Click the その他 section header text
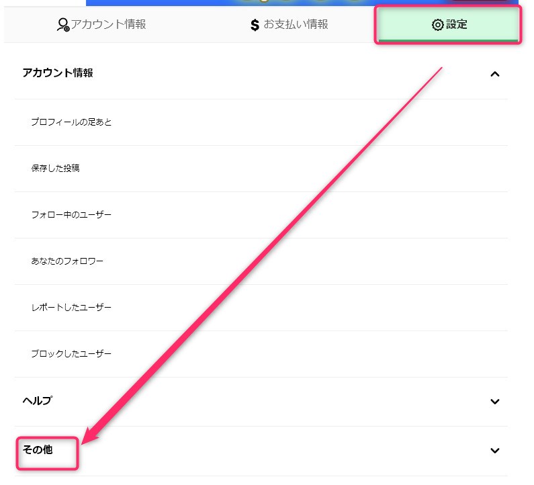 tap(38, 450)
